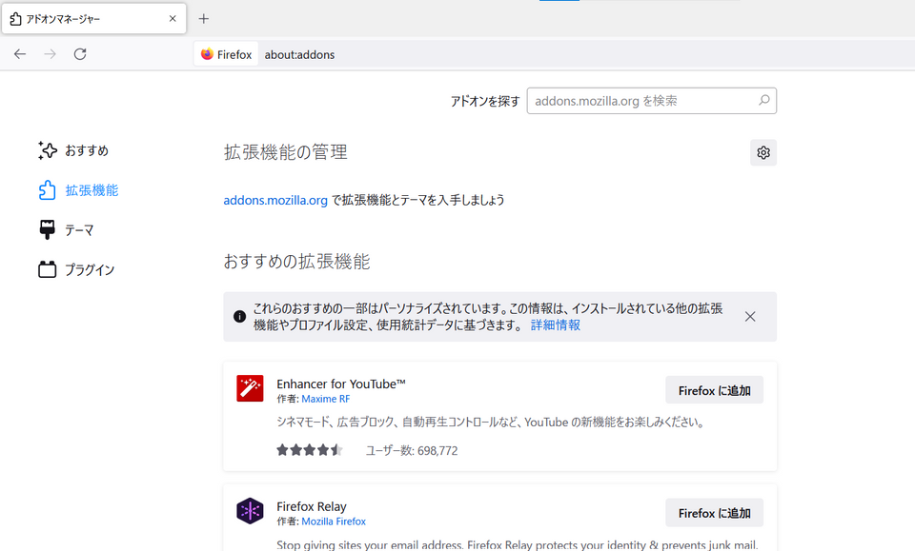
Task: Add Firefox Relay to Firefox
Action: pos(714,513)
